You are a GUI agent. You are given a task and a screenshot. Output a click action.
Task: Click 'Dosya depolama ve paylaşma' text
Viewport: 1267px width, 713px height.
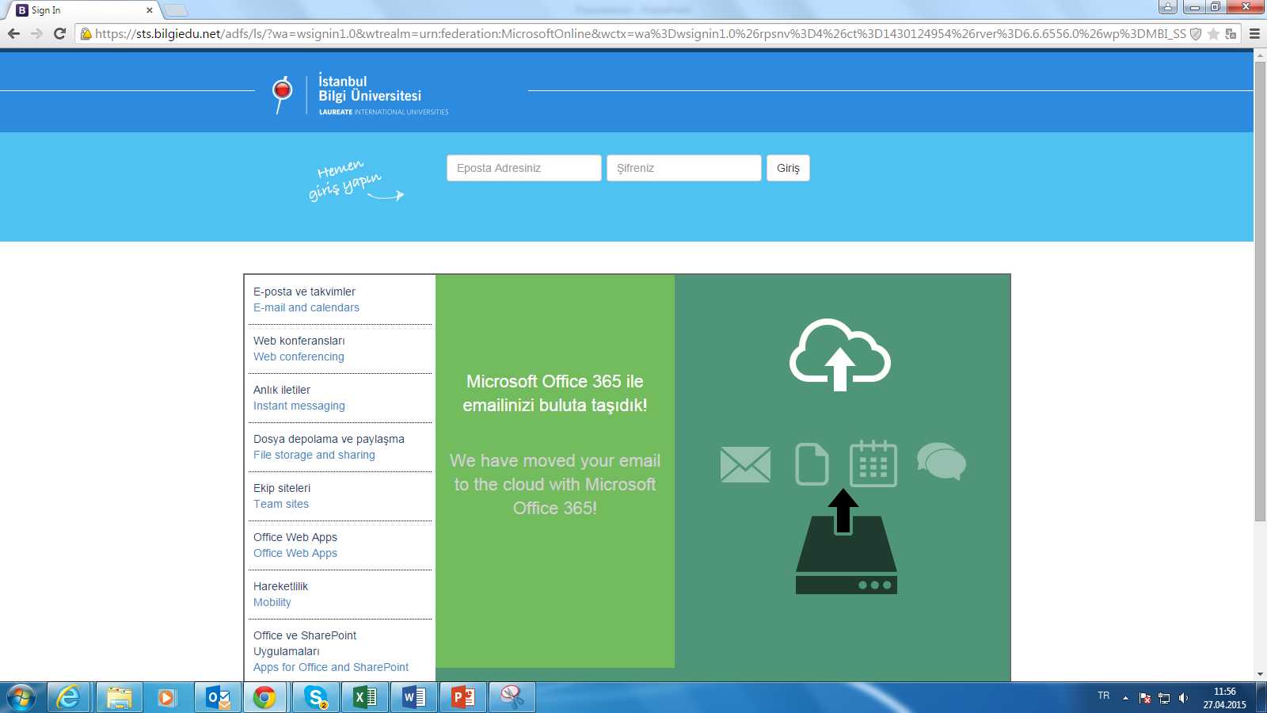coord(329,439)
